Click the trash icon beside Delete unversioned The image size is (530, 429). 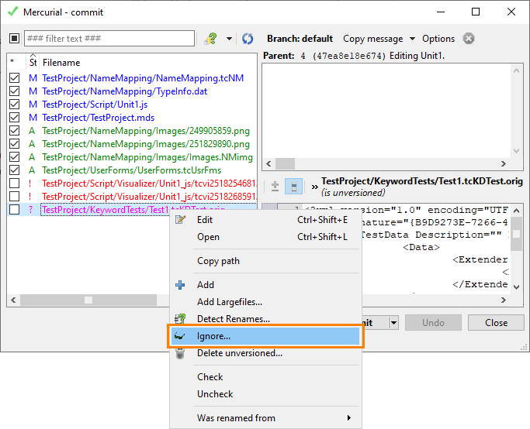coord(181,353)
